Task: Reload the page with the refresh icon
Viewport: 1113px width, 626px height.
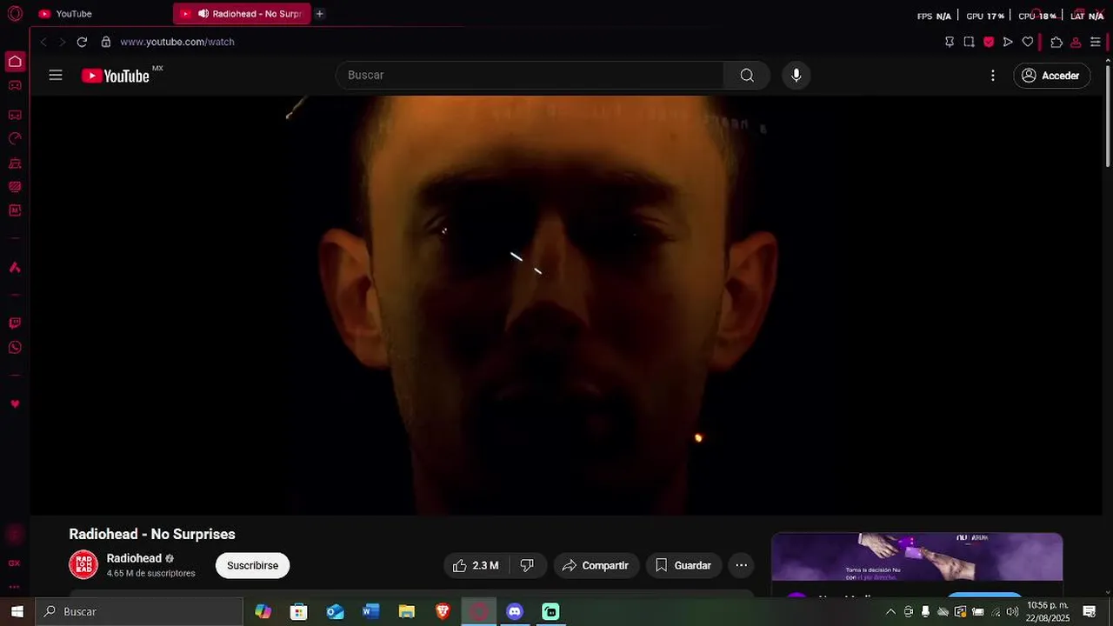Action: (x=82, y=42)
